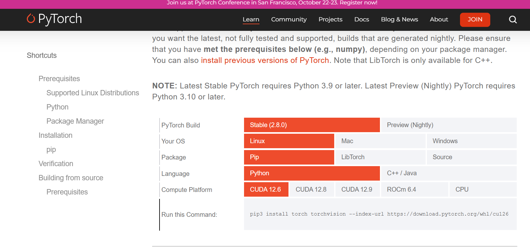This screenshot has height=247, width=530.
Task: Click the 'Compute Platform' row label
Action: (x=187, y=190)
